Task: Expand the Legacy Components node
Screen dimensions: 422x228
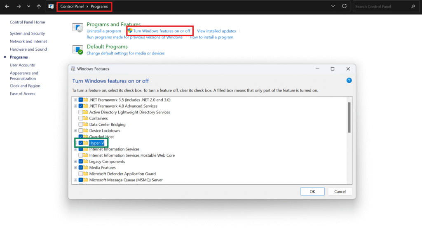Action: pyautogui.click(x=75, y=162)
